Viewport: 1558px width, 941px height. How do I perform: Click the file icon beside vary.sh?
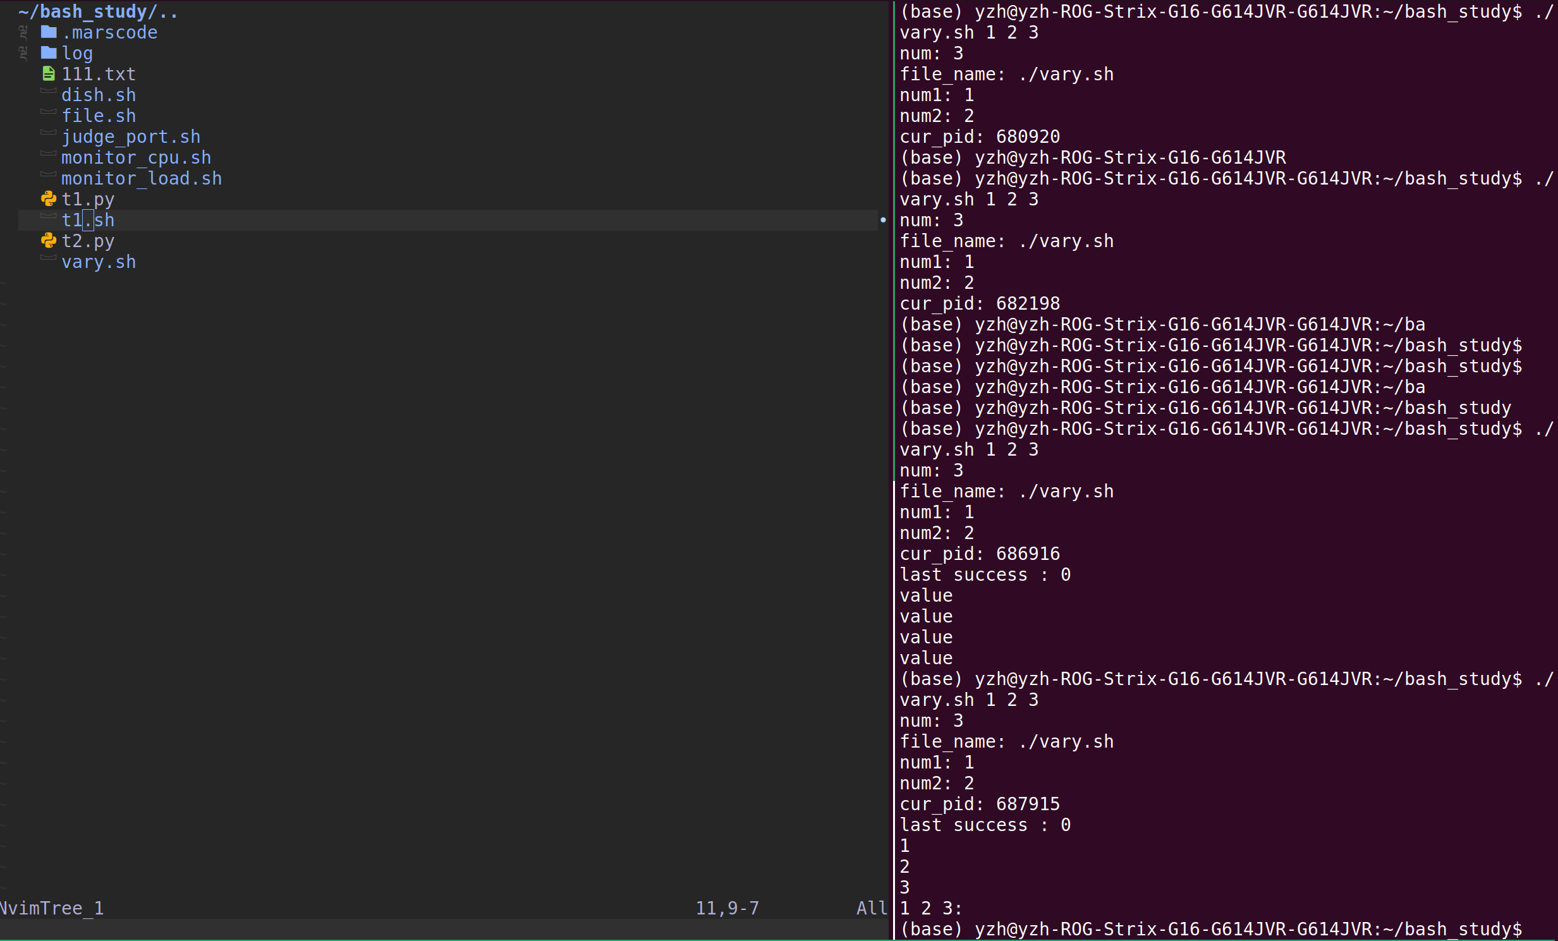tap(49, 258)
